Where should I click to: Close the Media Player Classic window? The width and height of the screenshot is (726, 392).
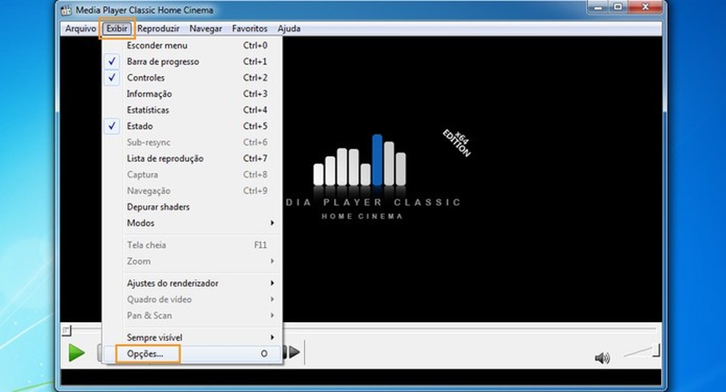(x=646, y=7)
